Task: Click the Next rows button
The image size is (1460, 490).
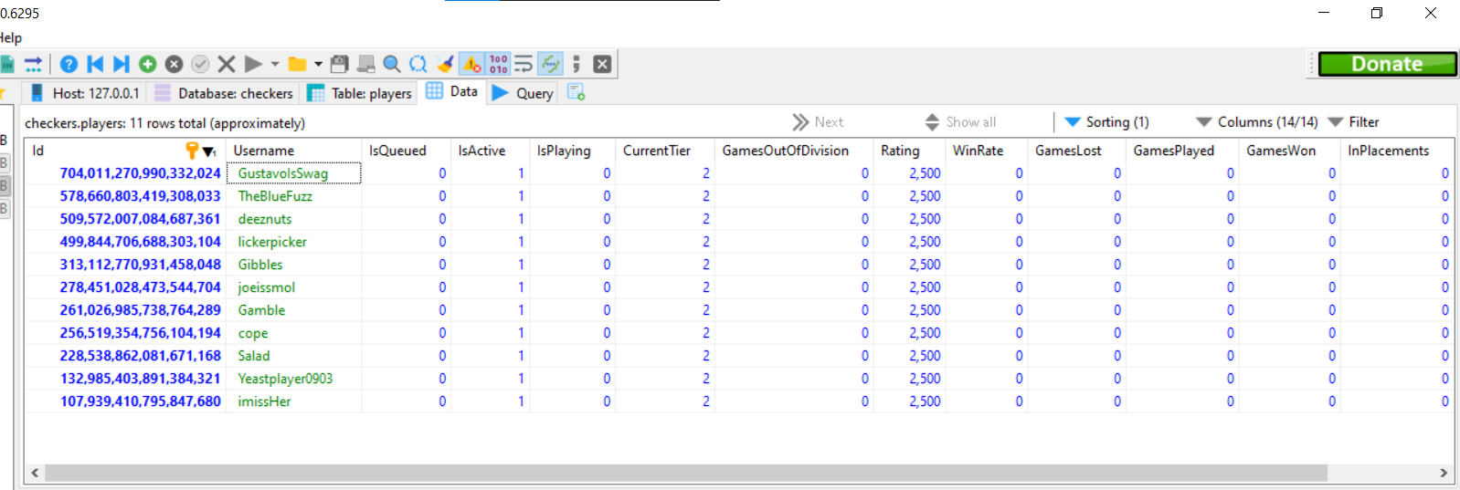Action: 818,122
